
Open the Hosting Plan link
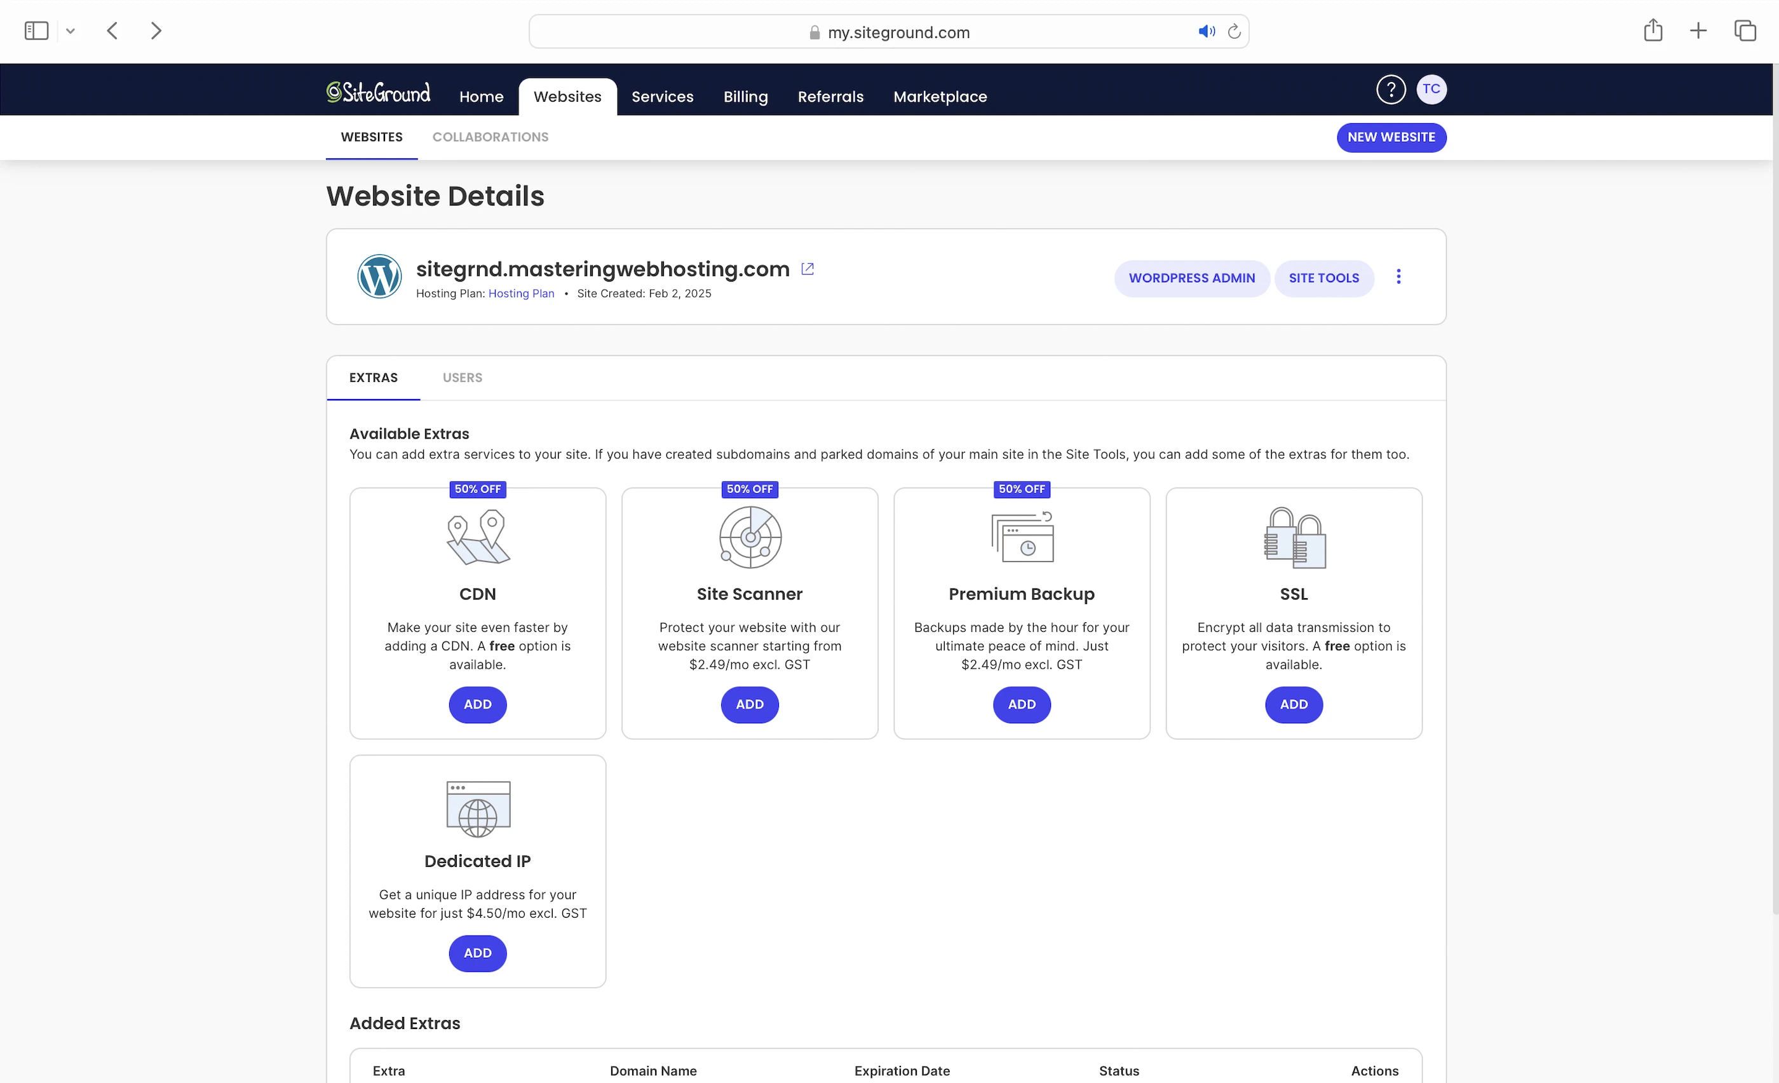[x=520, y=294]
